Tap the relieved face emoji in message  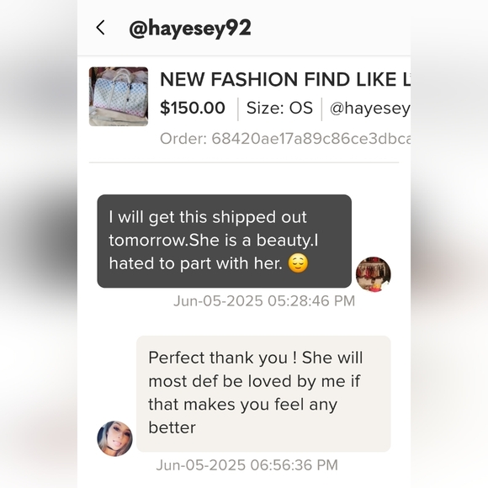[298, 263]
